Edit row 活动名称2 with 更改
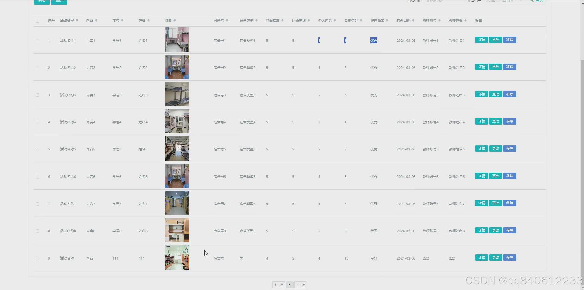584x290 pixels. [x=495, y=67]
